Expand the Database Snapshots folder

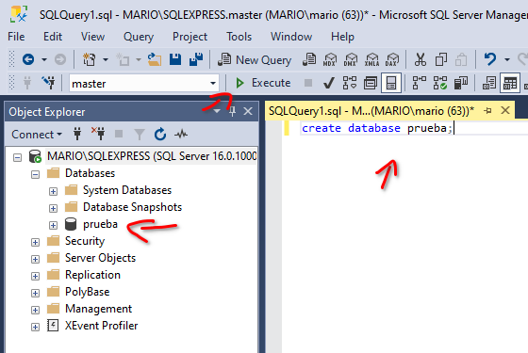point(53,208)
